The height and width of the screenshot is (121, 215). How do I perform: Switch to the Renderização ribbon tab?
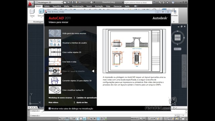[78, 6]
